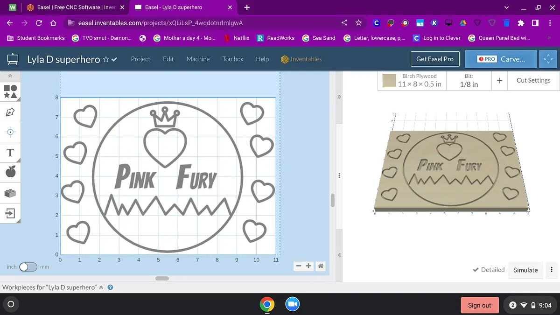Open the Chrome icon in the shelf
The height and width of the screenshot is (315, 560).
coord(267,305)
